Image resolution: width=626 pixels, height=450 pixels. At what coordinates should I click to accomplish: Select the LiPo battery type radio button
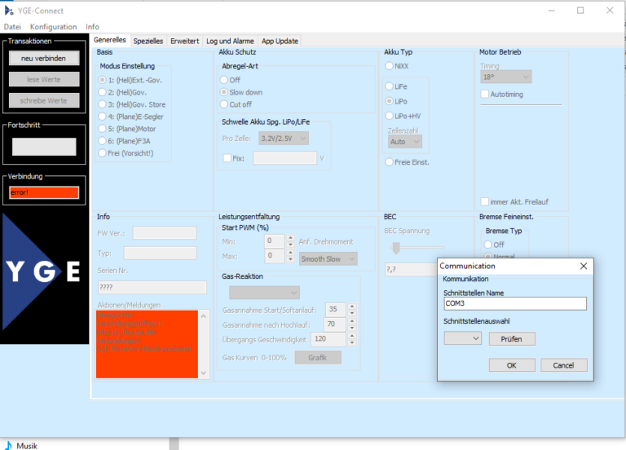point(390,101)
